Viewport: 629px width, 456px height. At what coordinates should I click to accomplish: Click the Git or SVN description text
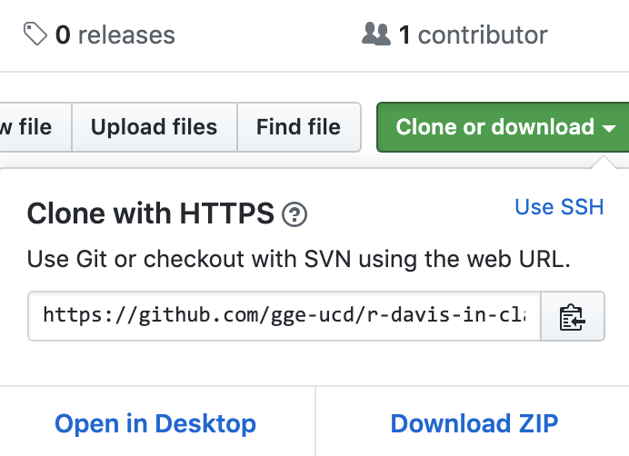point(298,259)
